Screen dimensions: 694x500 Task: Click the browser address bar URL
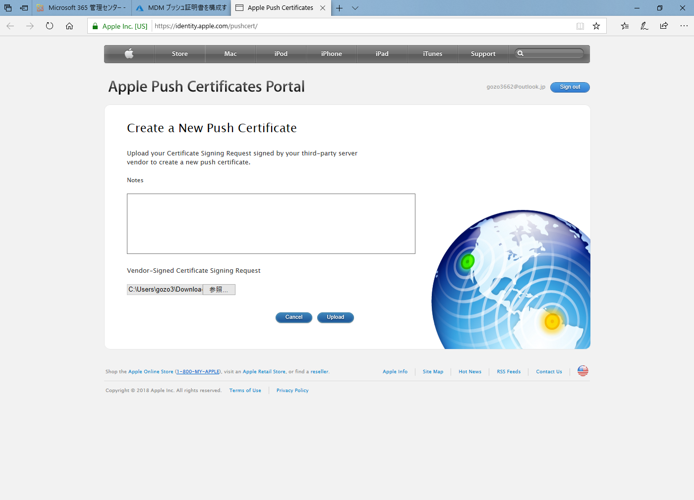[x=206, y=26]
